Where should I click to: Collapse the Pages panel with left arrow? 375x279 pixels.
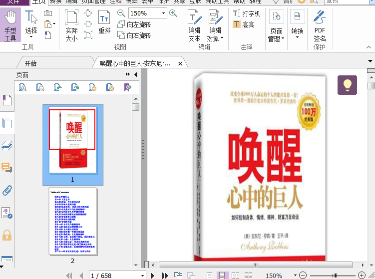tap(136, 74)
